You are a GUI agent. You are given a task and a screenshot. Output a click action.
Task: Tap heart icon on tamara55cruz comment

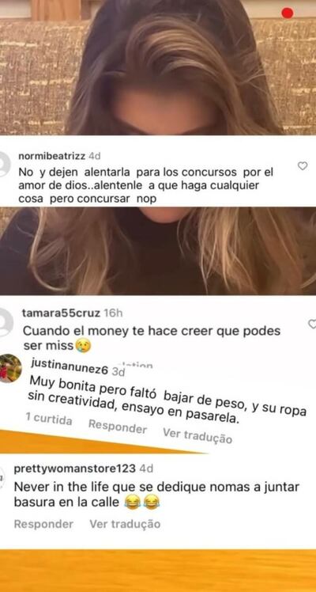tap(312, 324)
